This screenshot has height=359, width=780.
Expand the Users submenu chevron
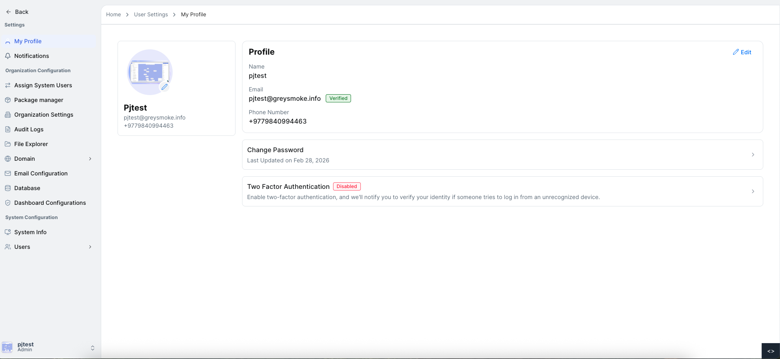pos(90,247)
